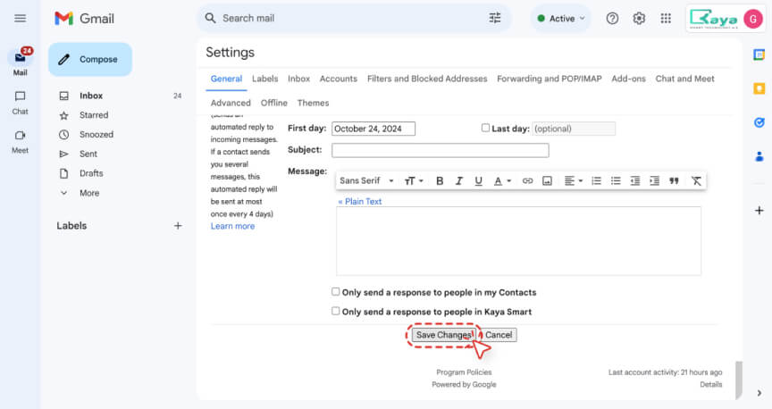
Task: Open Contacts side panel
Action: 759,156
